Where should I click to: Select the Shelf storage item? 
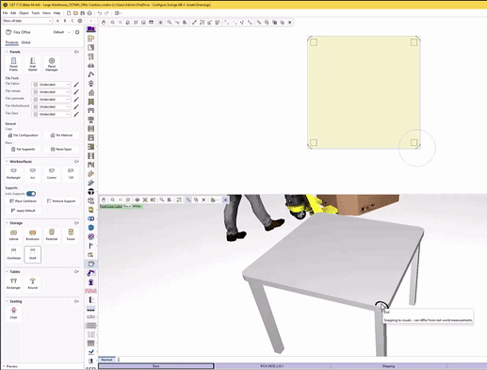(33, 254)
